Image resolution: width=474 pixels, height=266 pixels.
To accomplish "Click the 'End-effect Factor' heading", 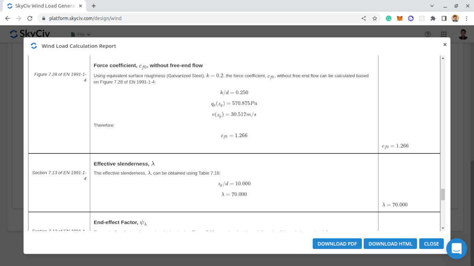I will pyautogui.click(x=120, y=223).
